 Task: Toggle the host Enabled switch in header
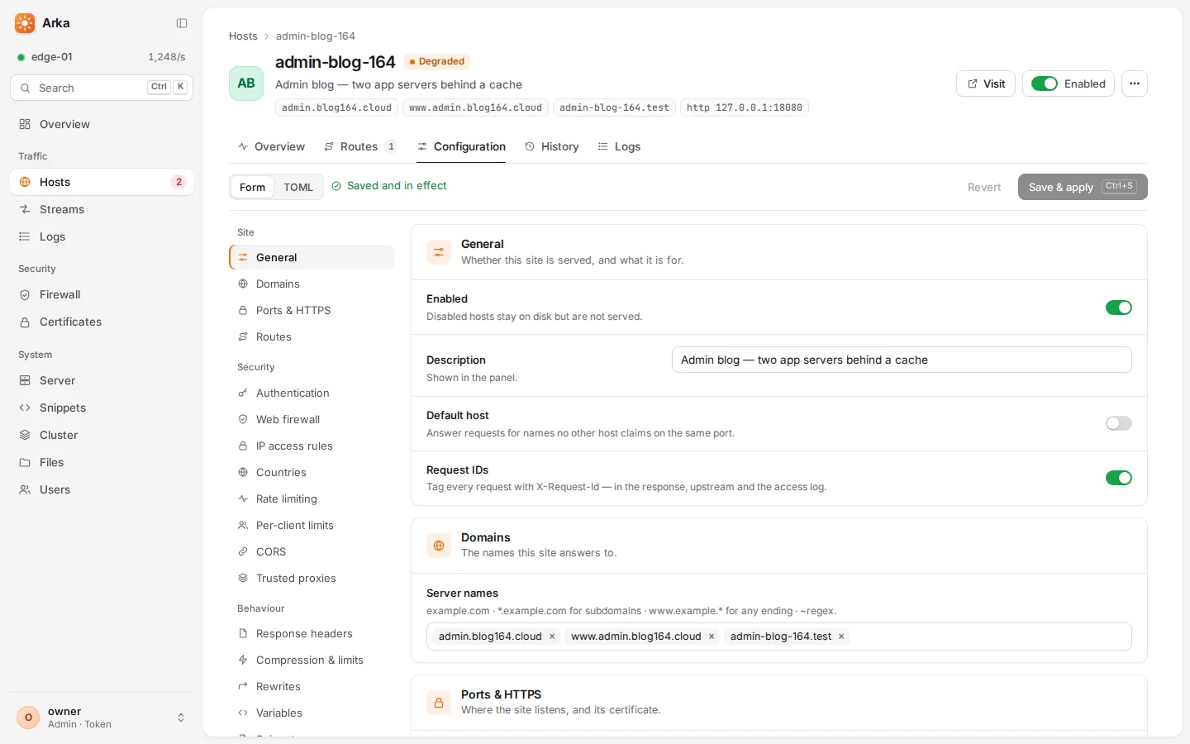[x=1045, y=83]
